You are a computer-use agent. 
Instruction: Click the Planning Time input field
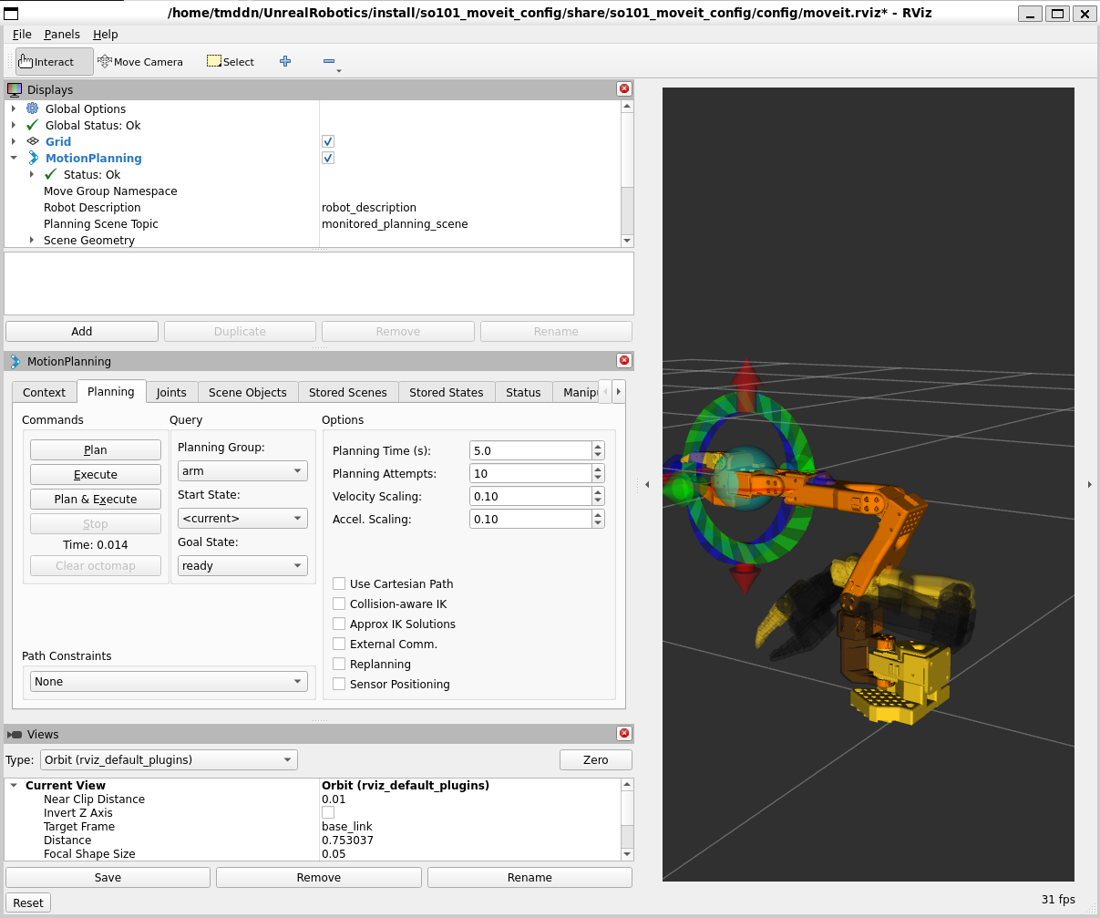click(530, 450)
